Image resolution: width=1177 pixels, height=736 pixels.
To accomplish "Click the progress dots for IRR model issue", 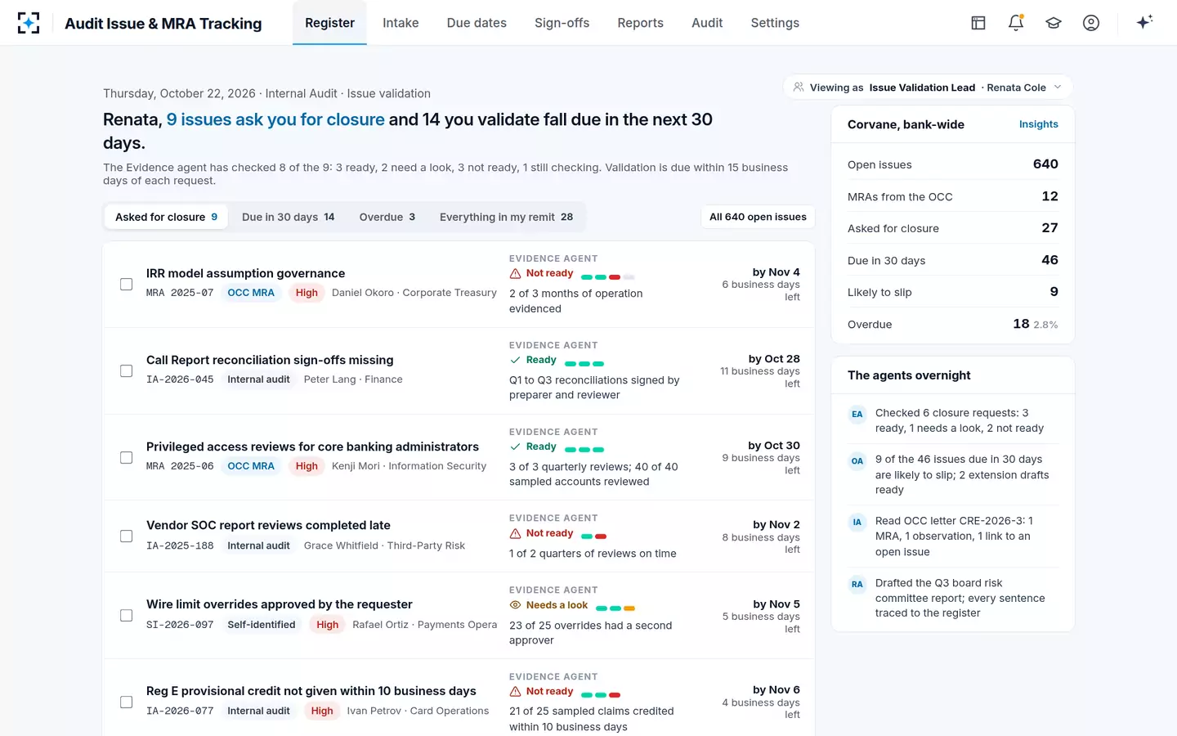I will 607,277.
